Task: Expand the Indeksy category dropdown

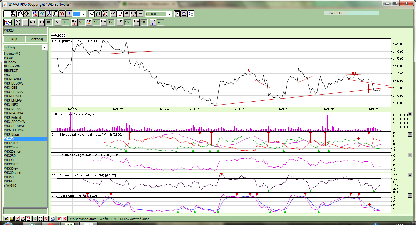Action: [45, 47]
